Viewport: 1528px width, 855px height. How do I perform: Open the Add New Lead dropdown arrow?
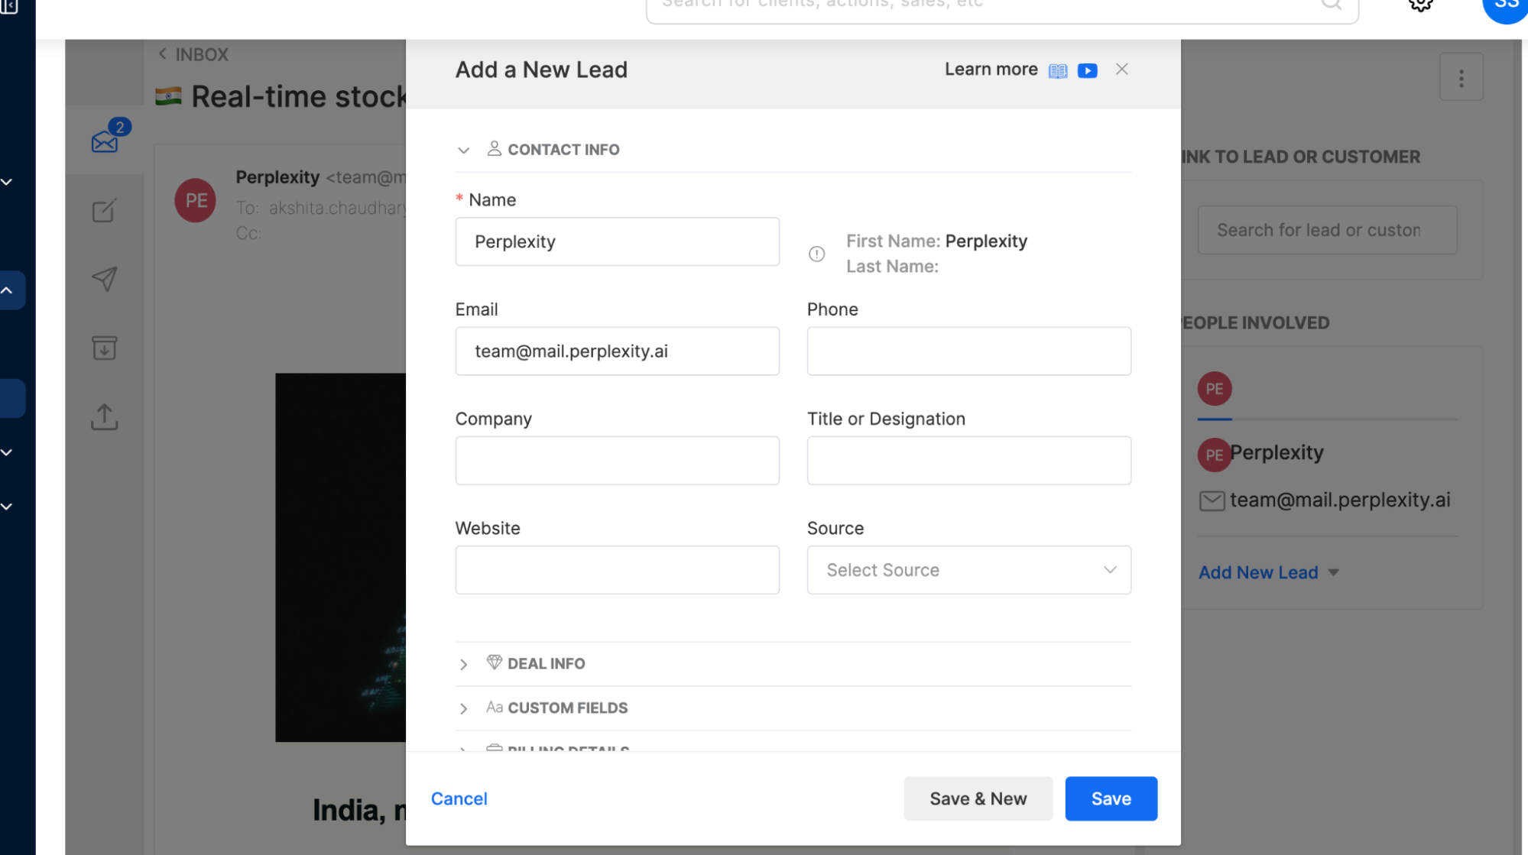pos(1333,572)
